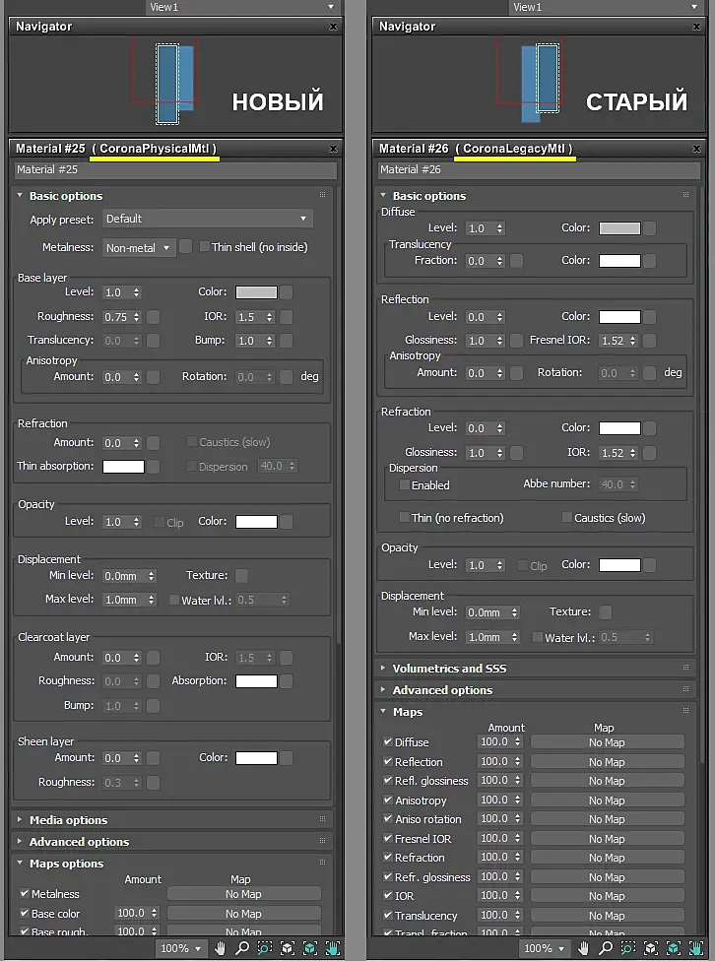The height and width of the screenshot is (961, 715).
Task: Collapse Basic options rollout in CoronaPhysicalMtl
Action: 20,196
